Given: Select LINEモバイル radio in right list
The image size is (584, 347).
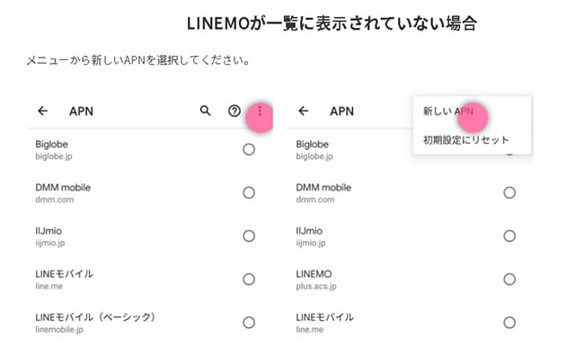Looking at the screenshot, I should pyautogui.click(x=509, y=323).
